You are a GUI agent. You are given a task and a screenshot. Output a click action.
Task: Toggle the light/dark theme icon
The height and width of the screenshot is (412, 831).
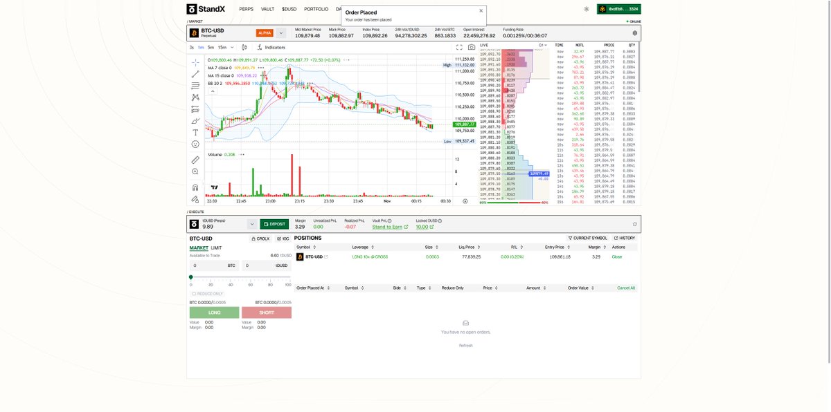tap(587, 9)
